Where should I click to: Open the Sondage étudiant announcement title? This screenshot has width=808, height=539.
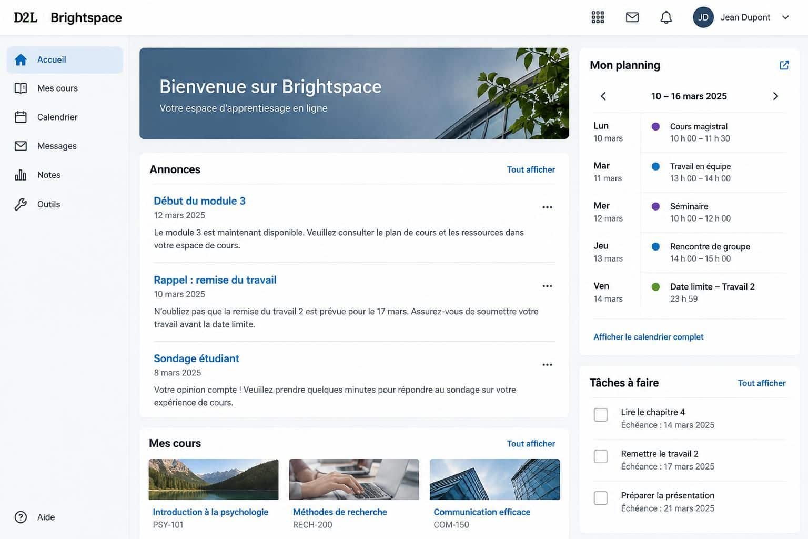196,358
